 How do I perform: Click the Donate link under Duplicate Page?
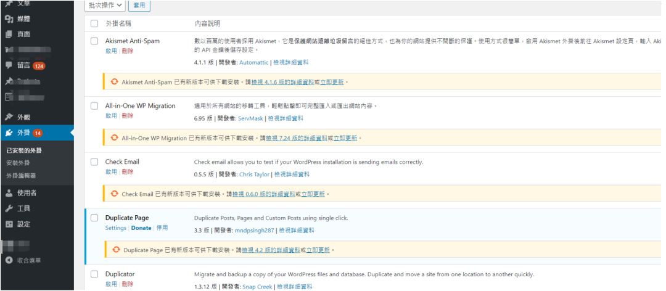(141, 227)
